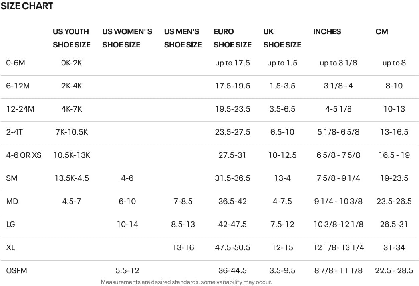Select the 22.5 - 28.5 CM cell
This screenshot has height=286, width=419.
click(x=394, y=270)
